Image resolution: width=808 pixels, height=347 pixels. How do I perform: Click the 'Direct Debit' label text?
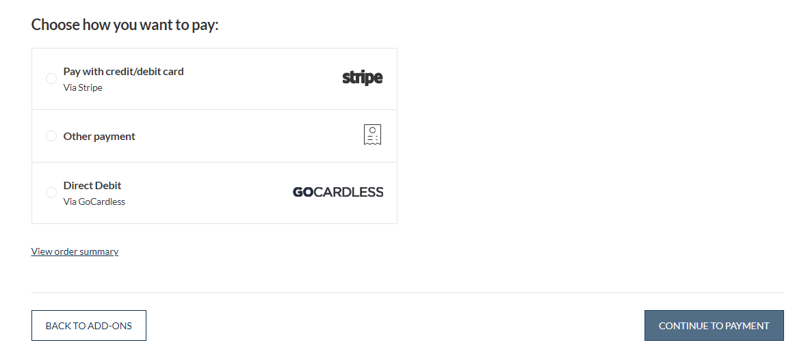point(92,185)
